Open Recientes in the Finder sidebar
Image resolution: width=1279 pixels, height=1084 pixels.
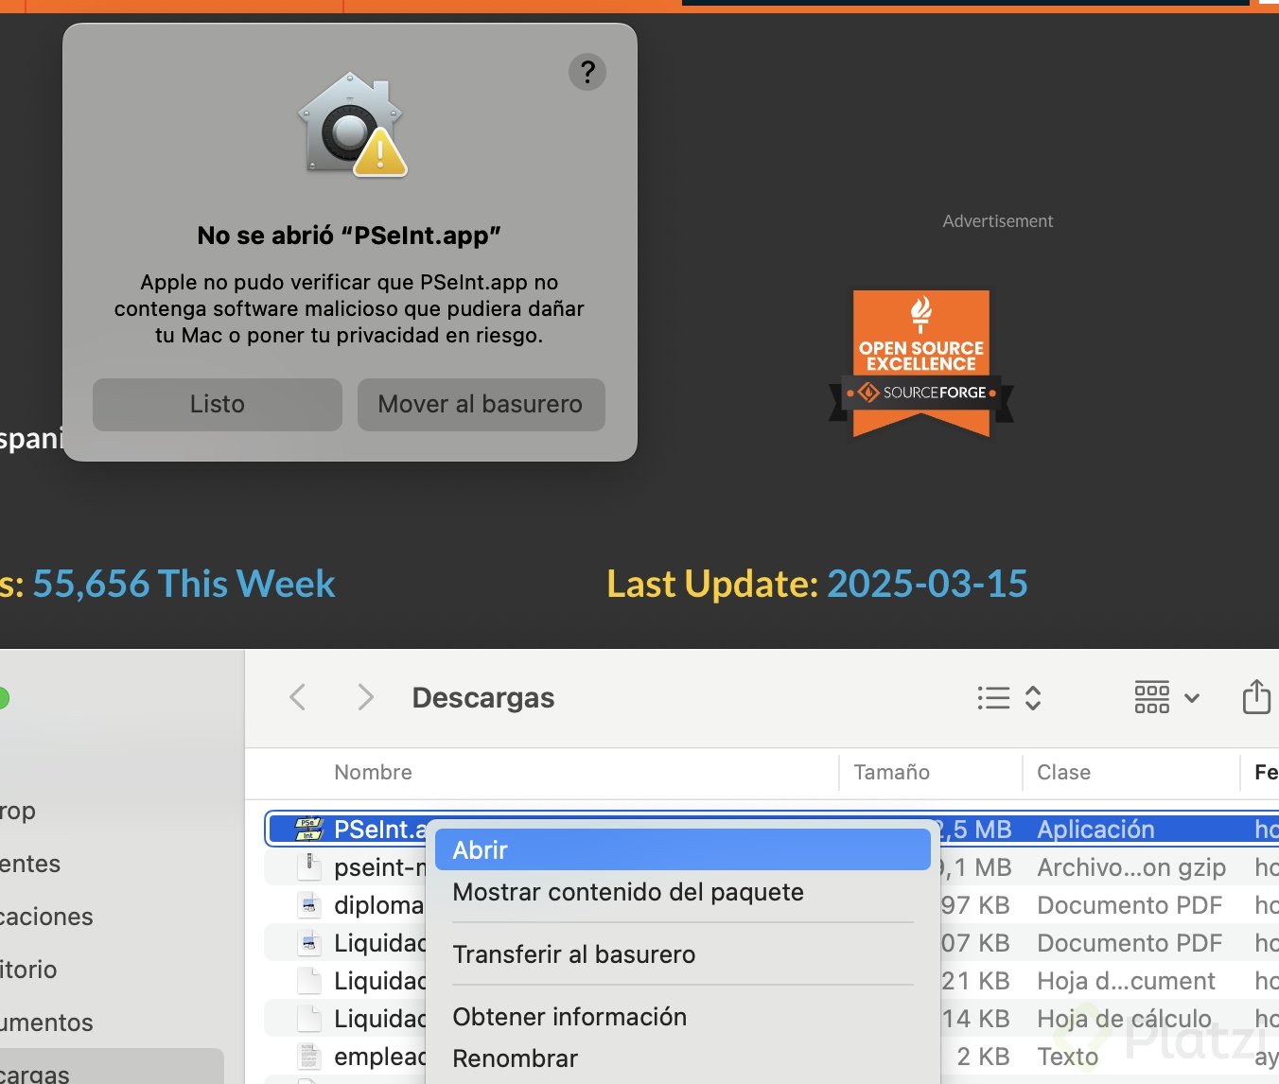pos(30,864)
